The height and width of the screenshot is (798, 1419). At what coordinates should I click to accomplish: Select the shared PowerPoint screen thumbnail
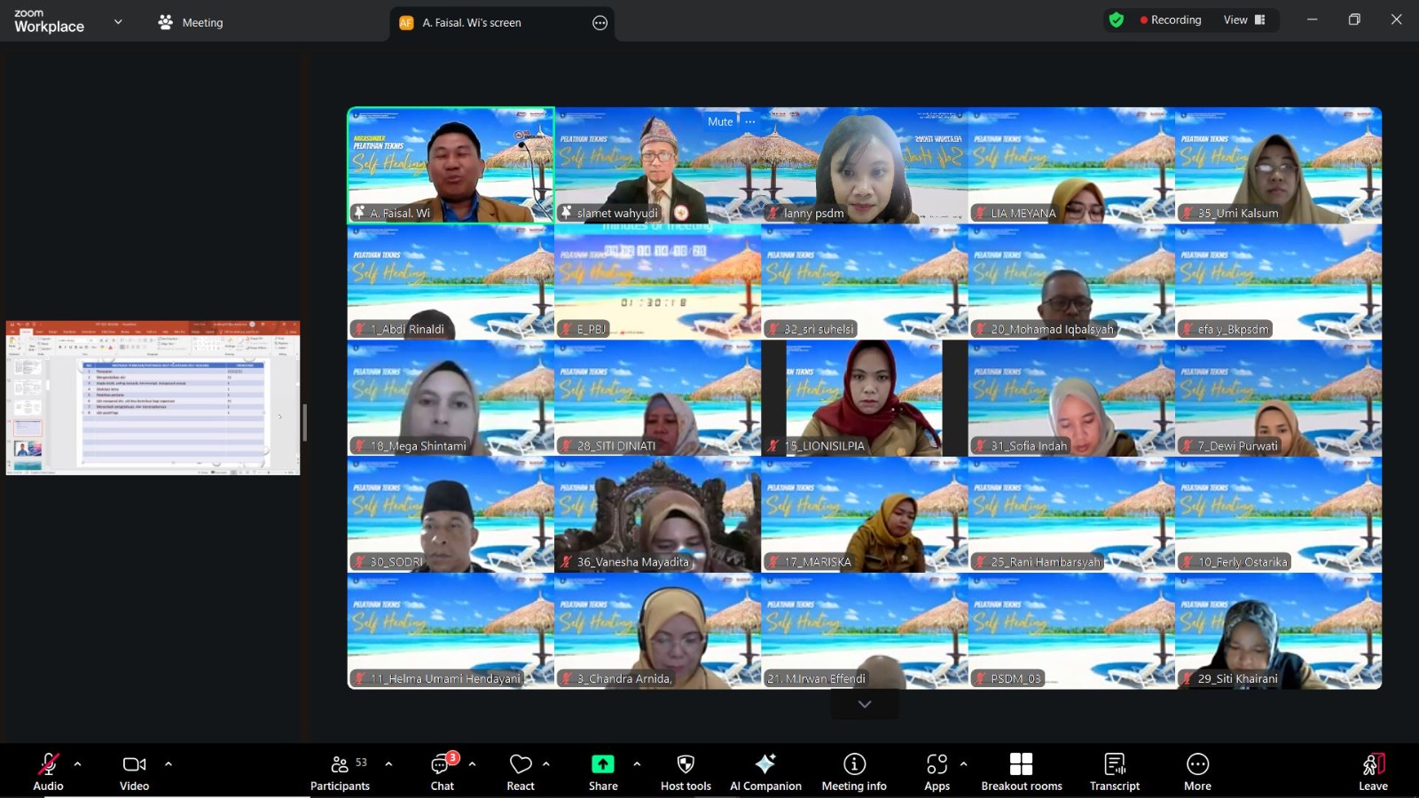click(153, 398)
